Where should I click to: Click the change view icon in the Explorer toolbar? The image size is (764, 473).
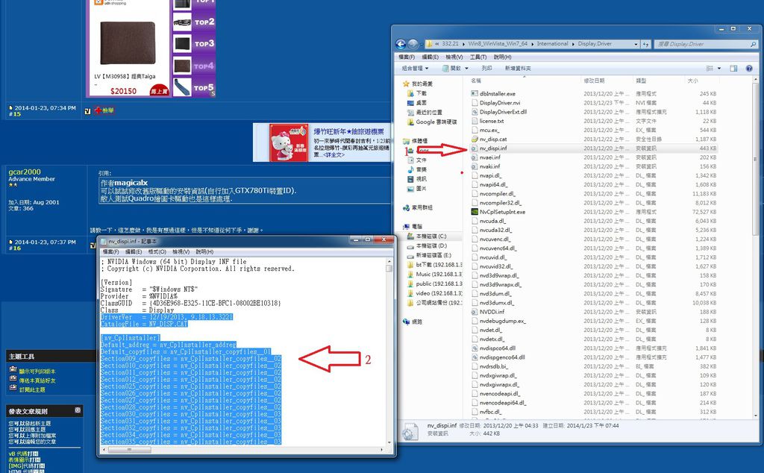point(710,69)
